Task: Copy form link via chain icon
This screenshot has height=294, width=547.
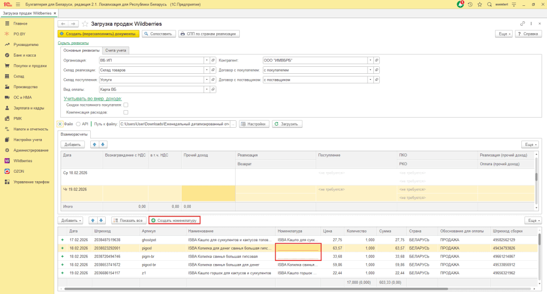Action: coord(522,24)
